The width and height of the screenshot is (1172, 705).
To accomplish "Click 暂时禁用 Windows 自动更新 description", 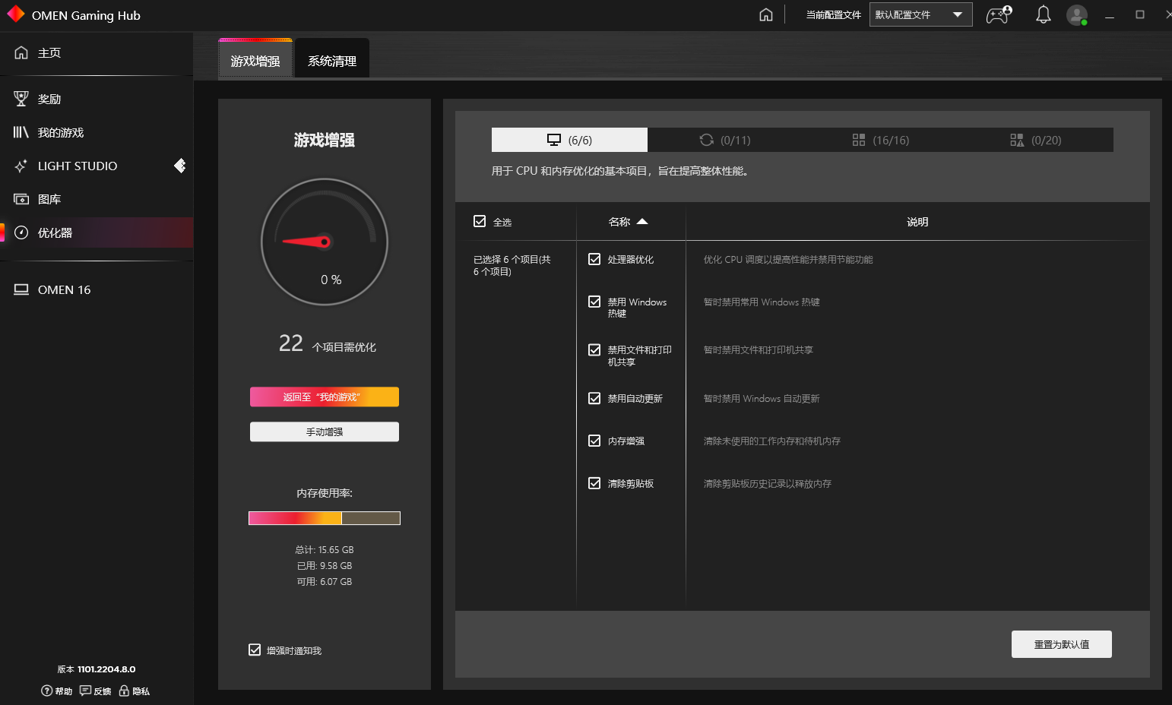I will click(762, 399).
